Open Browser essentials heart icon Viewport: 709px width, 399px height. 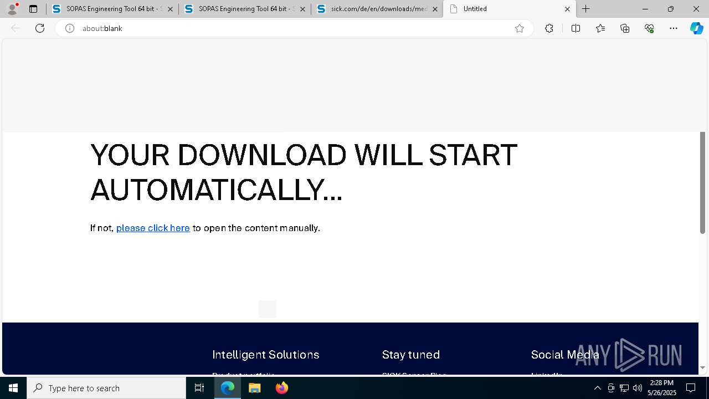pos(649,28)
